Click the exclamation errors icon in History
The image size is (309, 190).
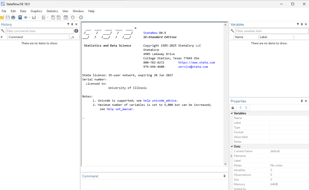(x=76, y=31)
